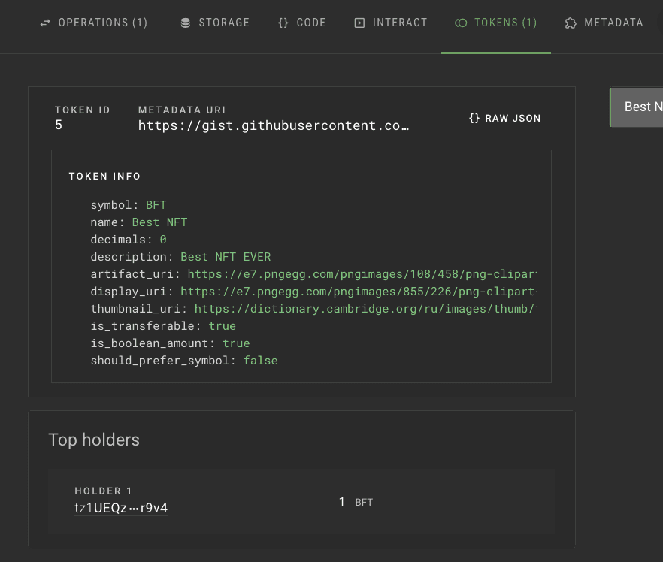Click the token ID value 5
Screen dimensions: 663x562
(x=59, y=125)
